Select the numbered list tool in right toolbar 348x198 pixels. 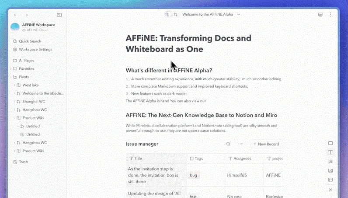pos(331,161)
